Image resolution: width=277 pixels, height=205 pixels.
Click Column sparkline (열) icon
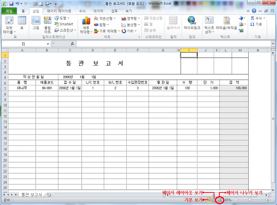[148, 24]
